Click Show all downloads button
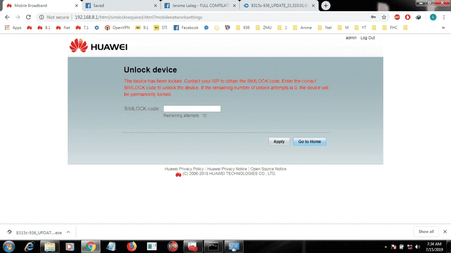The width and height of the screenshot is (451, 253). click(426, 232)
